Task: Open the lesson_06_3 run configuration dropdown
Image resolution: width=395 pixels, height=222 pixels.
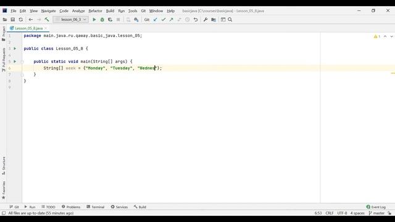Action: click(x=71, y=20)
